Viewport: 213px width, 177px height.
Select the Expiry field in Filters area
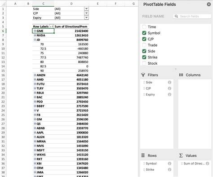157,94
